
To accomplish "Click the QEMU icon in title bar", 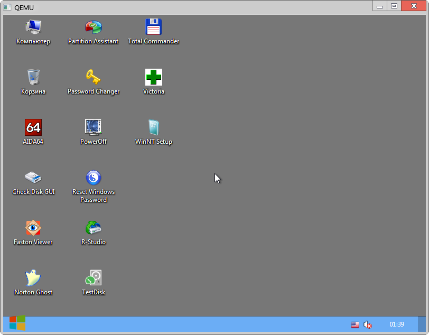I will coord(7,7).
